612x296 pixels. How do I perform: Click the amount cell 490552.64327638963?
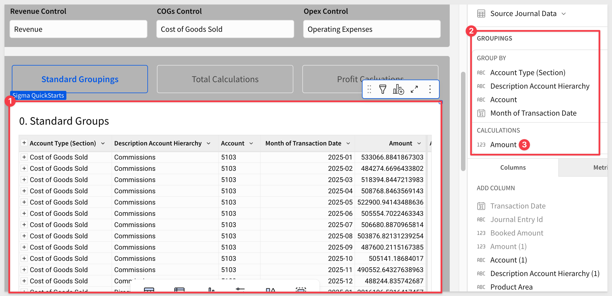pos(390,270)
